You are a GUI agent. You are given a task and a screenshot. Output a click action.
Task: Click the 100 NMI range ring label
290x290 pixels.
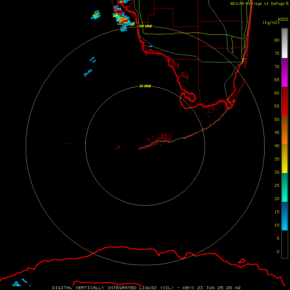[x=145, y=26]
